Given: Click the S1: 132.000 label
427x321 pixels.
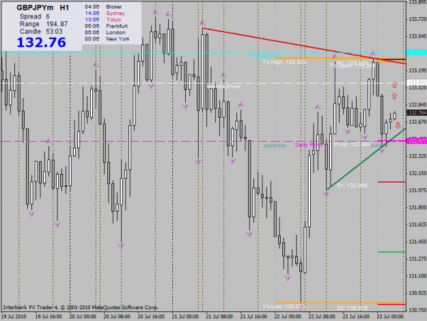Looking at the screenshot, I should 352,185.
